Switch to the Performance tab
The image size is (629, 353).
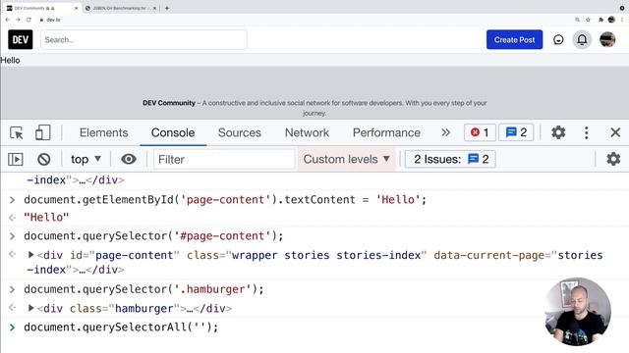coord(386,133)
